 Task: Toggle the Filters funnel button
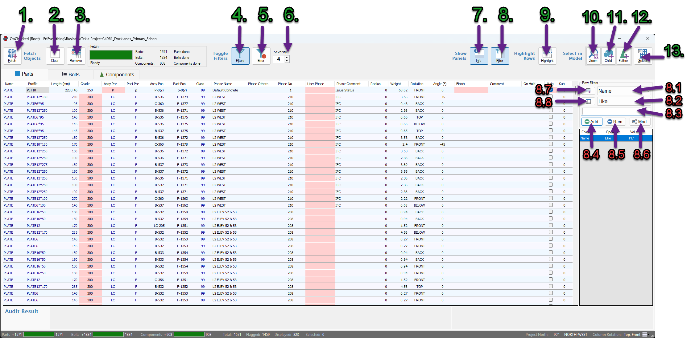coord(240,55)
